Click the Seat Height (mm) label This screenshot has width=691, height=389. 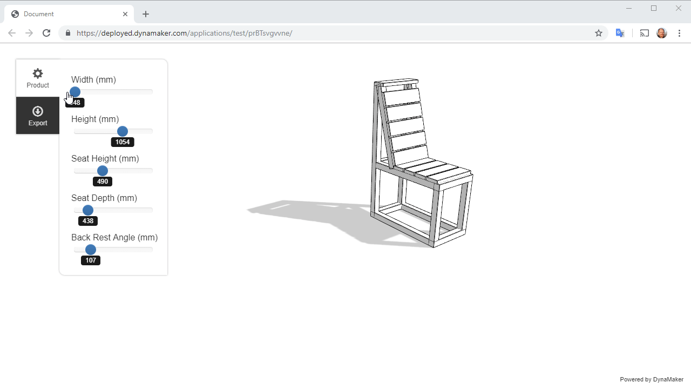coord(105,158)
